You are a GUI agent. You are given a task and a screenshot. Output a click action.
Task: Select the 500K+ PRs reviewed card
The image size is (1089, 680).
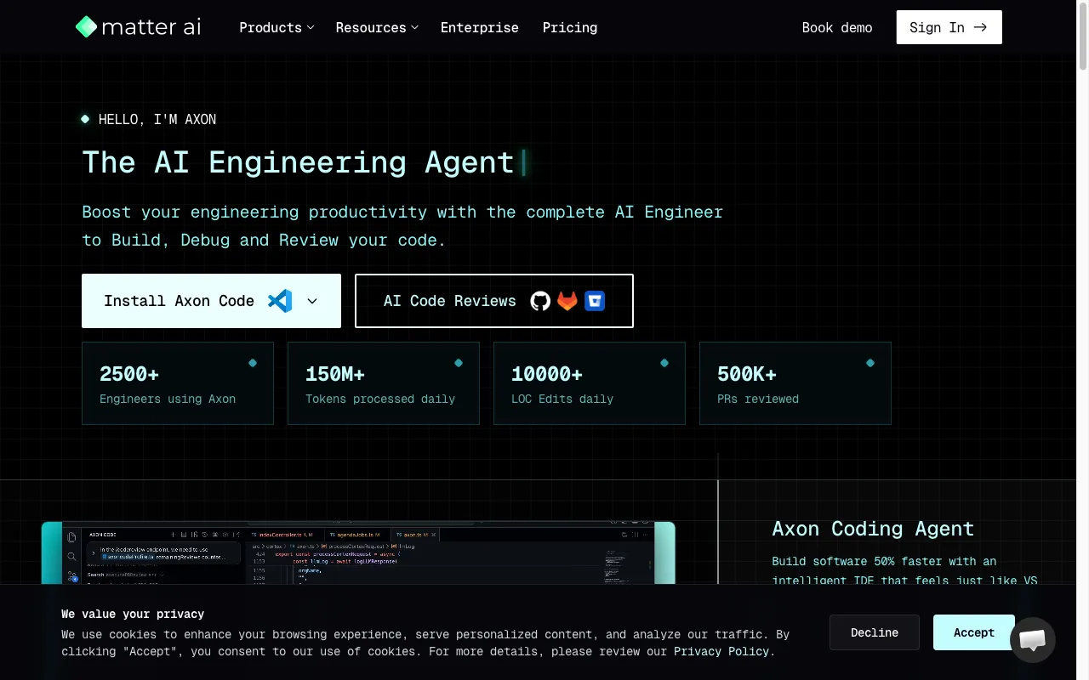tap(795, 383)
